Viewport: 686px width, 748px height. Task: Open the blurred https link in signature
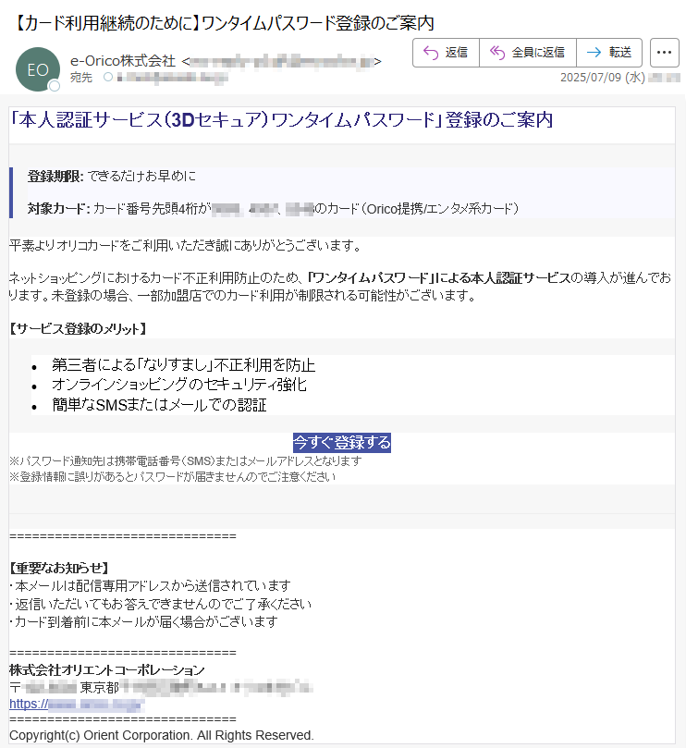coord(77,705)
